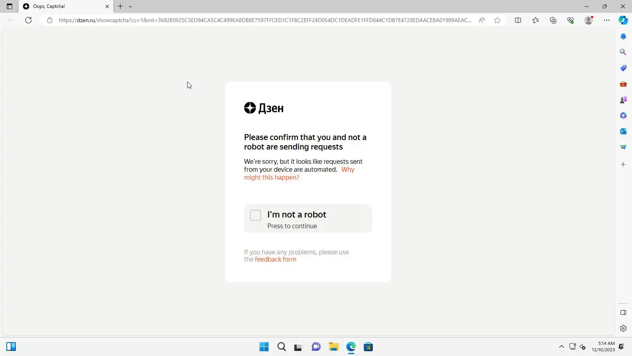Open the sidebar Games chess icon
The image size is (632, 356).
point(623,100)
